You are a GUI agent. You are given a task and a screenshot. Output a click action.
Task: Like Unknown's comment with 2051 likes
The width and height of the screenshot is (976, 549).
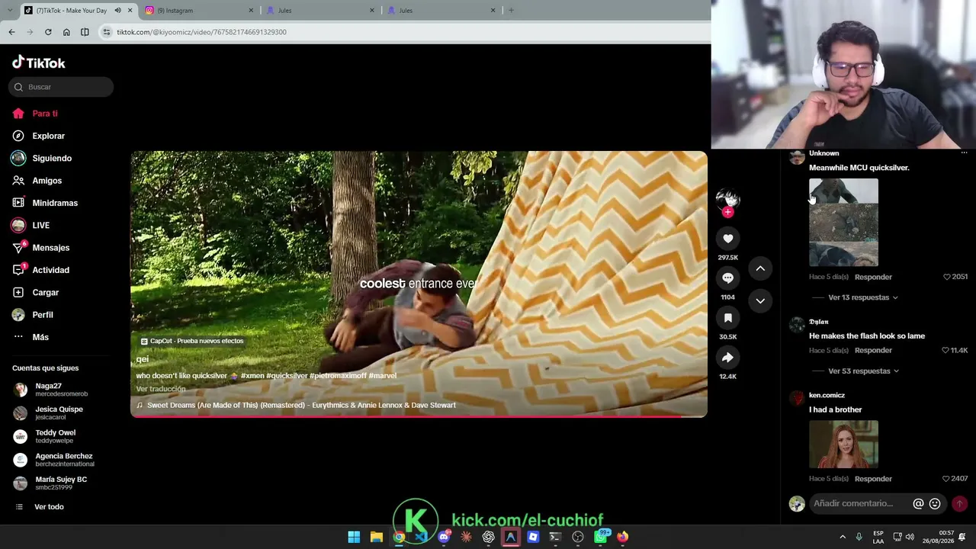tap(947, 277)
